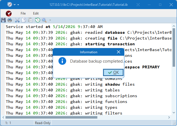Click the writing functions log line

click(66, 102)
